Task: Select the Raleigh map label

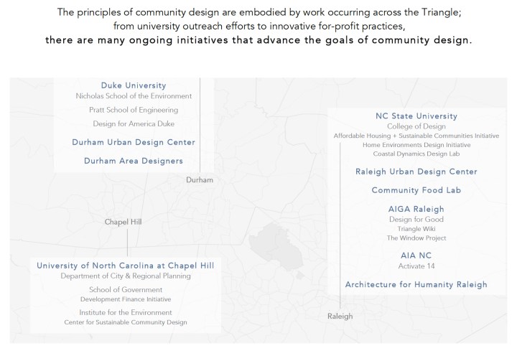Action: (x=340, y=317)
